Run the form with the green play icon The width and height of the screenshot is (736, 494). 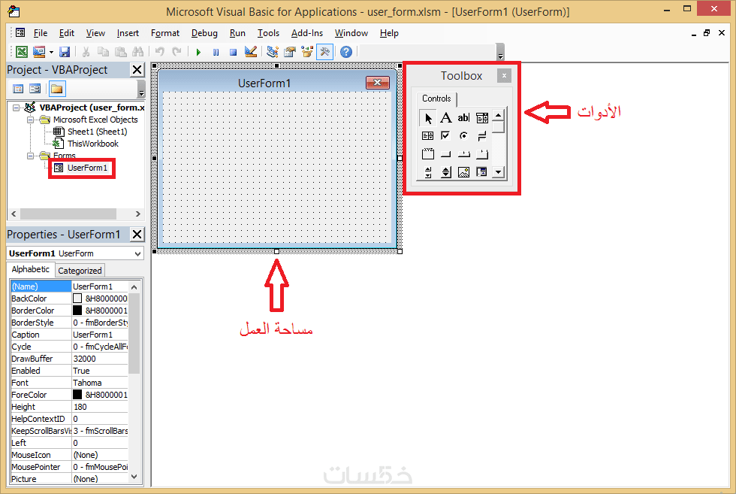[198, 52]
